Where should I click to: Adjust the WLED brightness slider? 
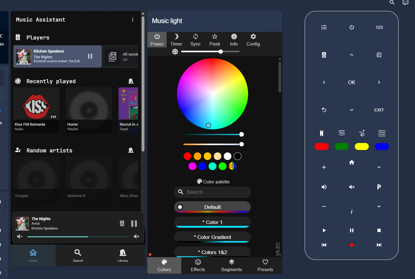(x=210, y=52)
